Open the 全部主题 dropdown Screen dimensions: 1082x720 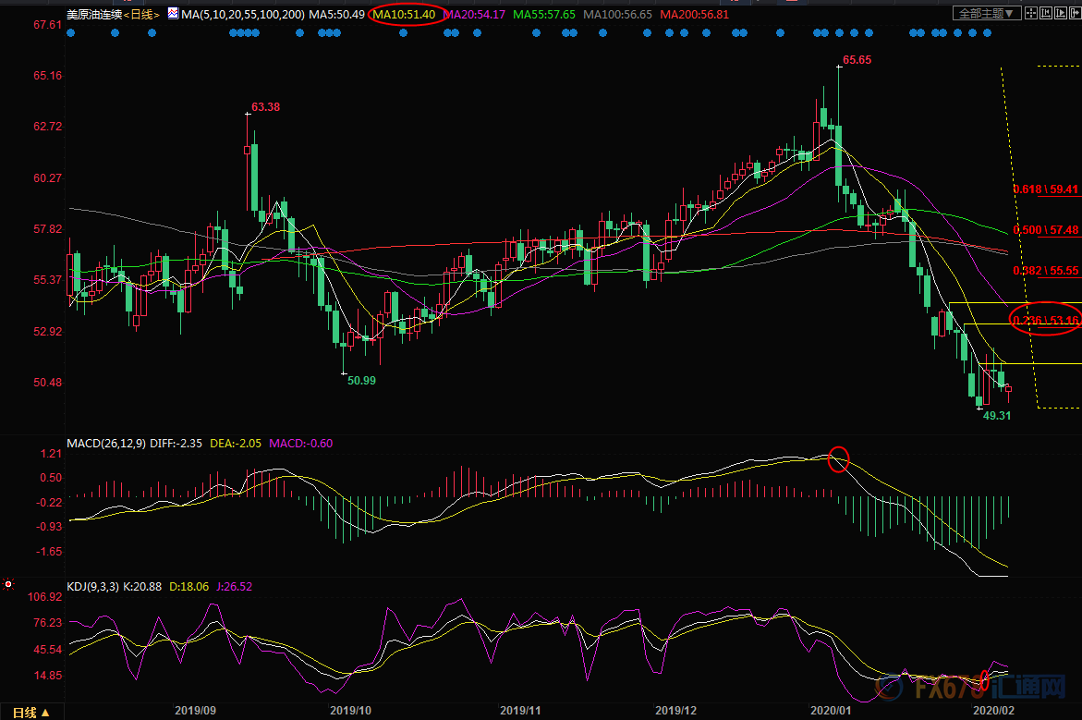[988, 14]
